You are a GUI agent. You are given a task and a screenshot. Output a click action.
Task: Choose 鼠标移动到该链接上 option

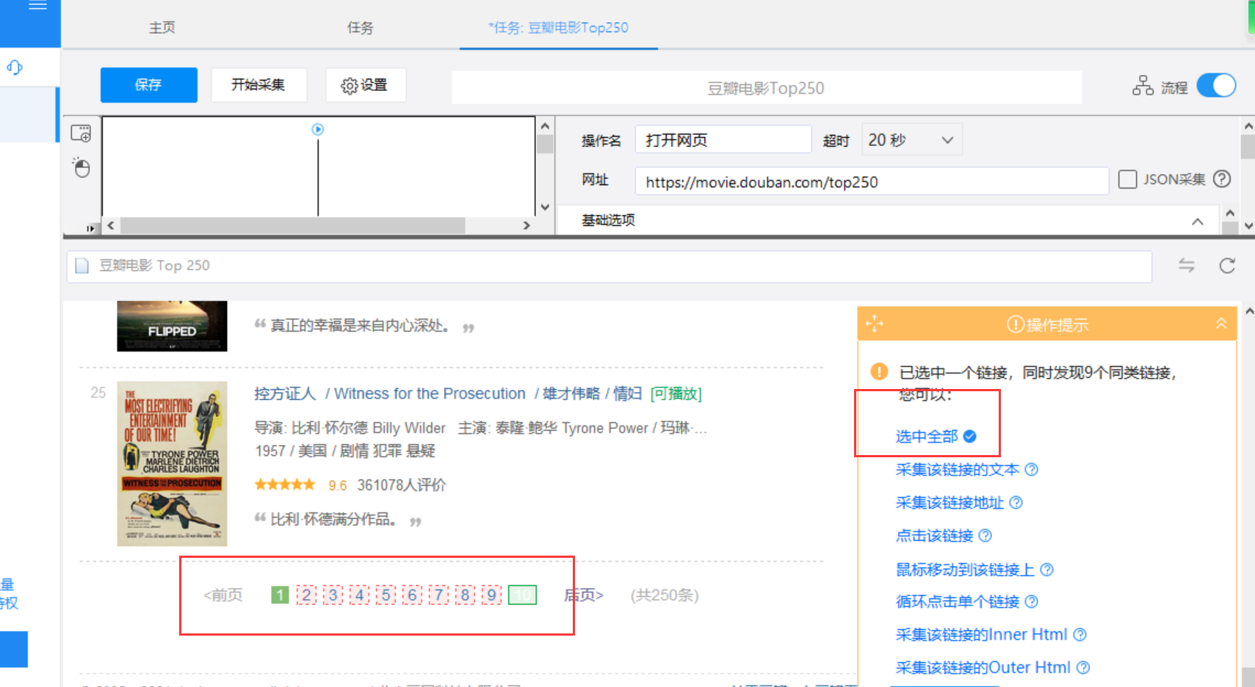coord(965,570)
